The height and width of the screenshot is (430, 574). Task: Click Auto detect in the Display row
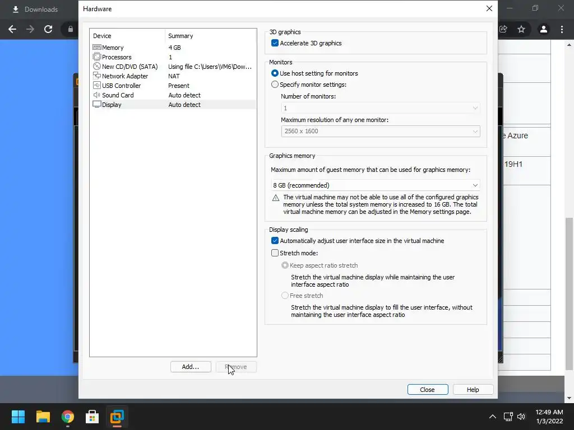(184, 105)
